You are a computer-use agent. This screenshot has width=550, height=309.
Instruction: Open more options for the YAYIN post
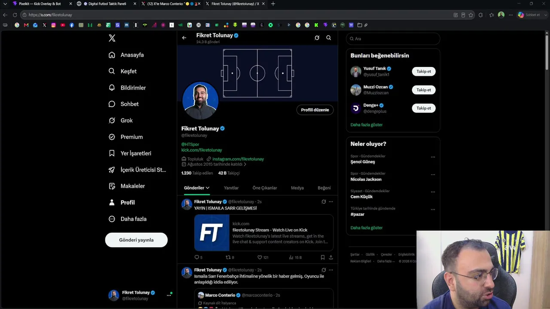tap(331, 202)
